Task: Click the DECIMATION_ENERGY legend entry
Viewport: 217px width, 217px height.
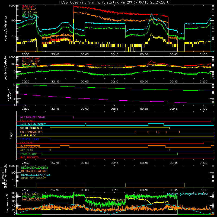Action: pos(35,168)
